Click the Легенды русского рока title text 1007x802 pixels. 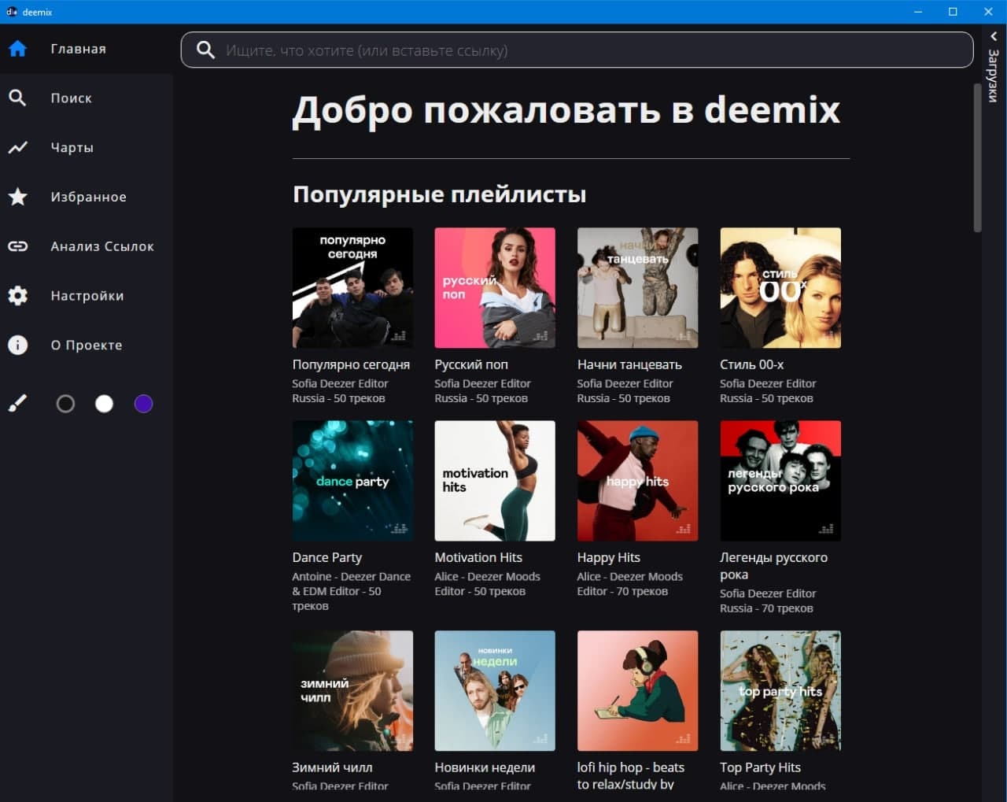773,566
